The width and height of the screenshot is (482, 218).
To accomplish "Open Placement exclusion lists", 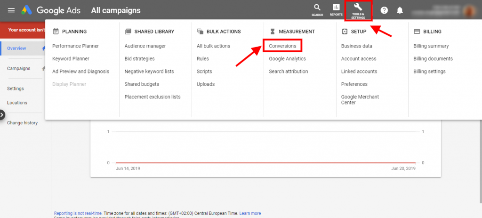I will [153, 97].
